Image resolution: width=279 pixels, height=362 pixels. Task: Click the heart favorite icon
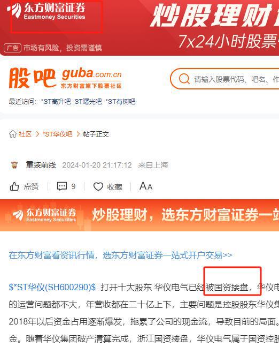pos(98,186)
